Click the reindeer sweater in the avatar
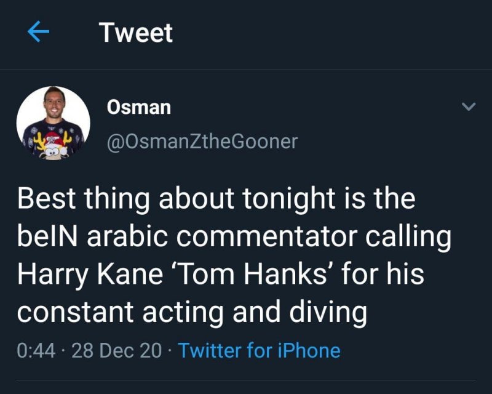This screenshot has width=492, height=394. pos(53,142)
